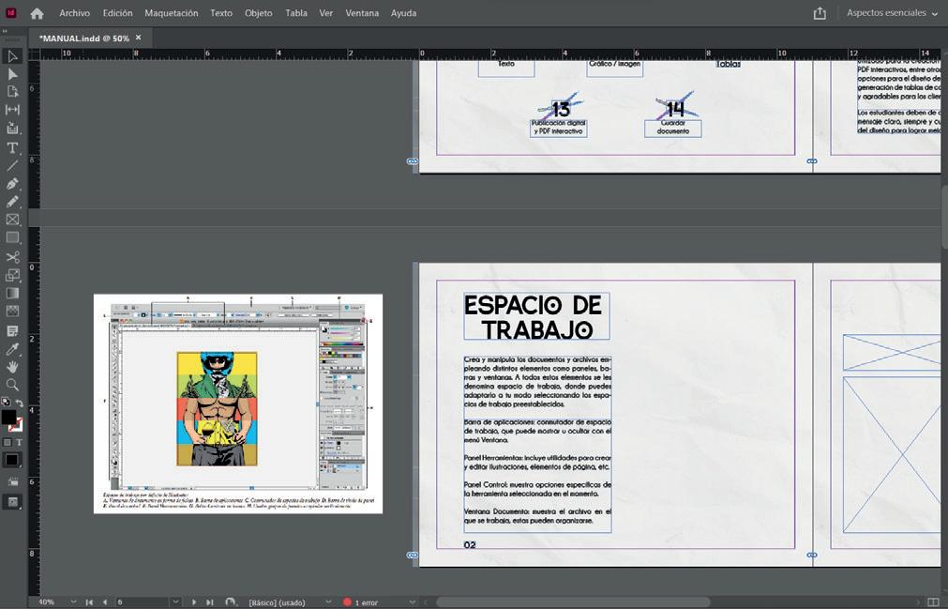
Task: Close the MANUAL.indd tab
Action: point(139,38)
